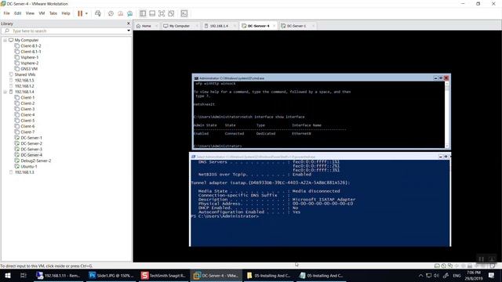Select DC-Server-3 in the library tree

(31, 150)
